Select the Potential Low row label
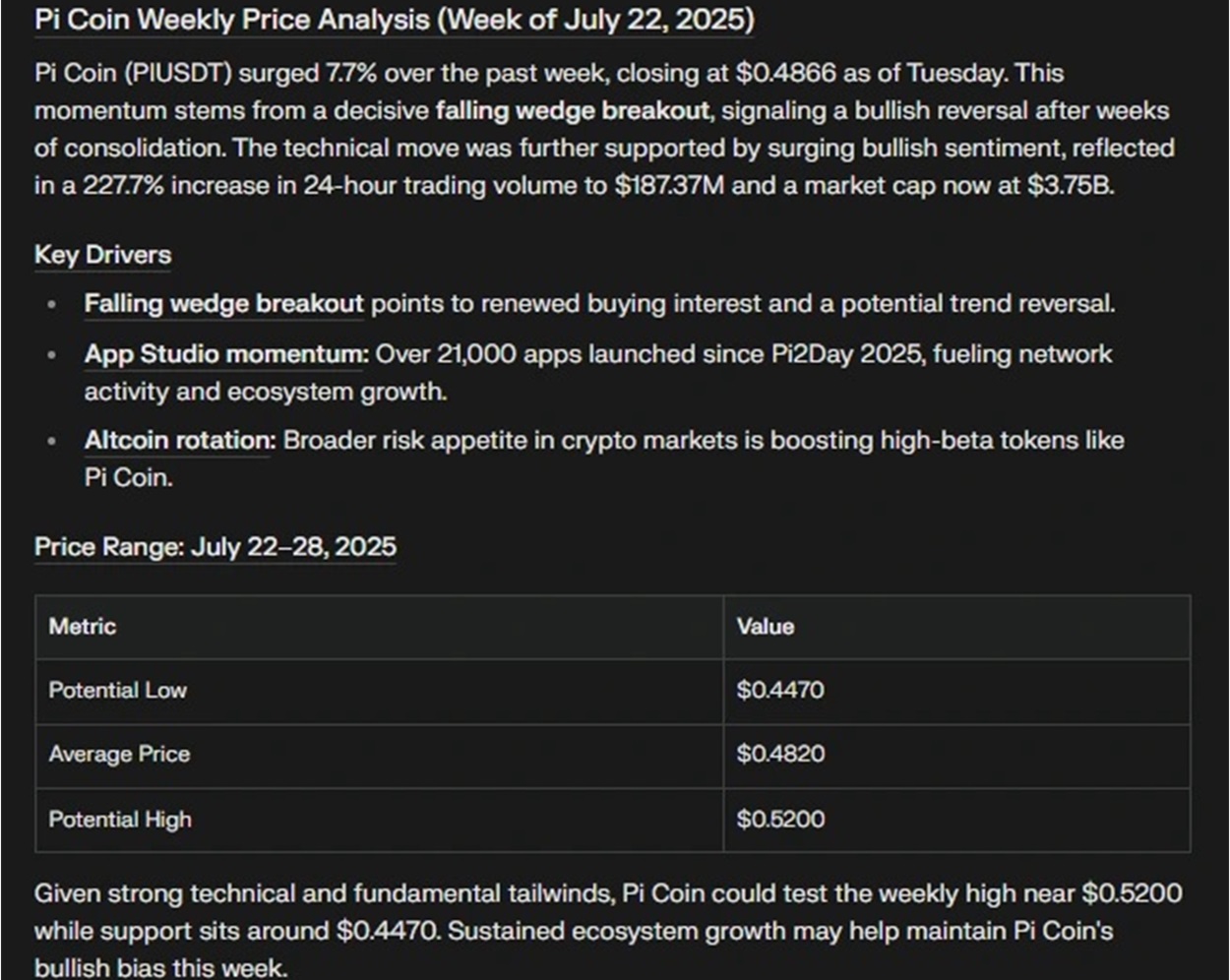Screen dimensions: 1230x980 point(118,690)
